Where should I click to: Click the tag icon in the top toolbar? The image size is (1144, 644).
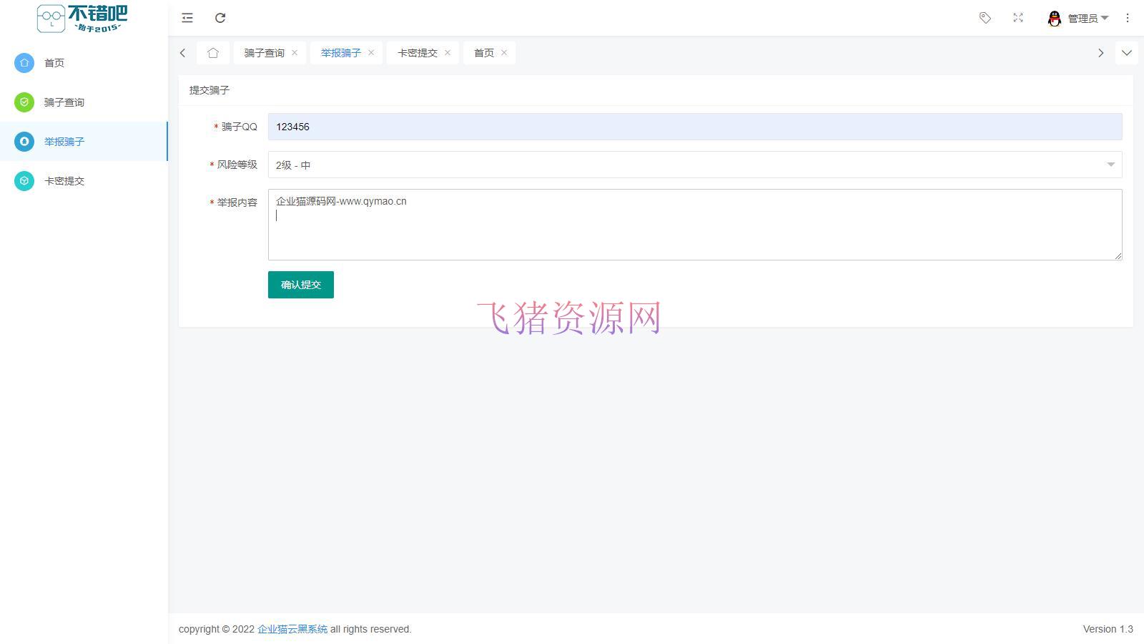point(985,18)
